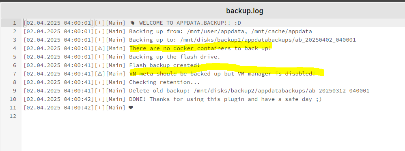
Task: Click the "Flash backup created!" message
Action: pos(164,65)
